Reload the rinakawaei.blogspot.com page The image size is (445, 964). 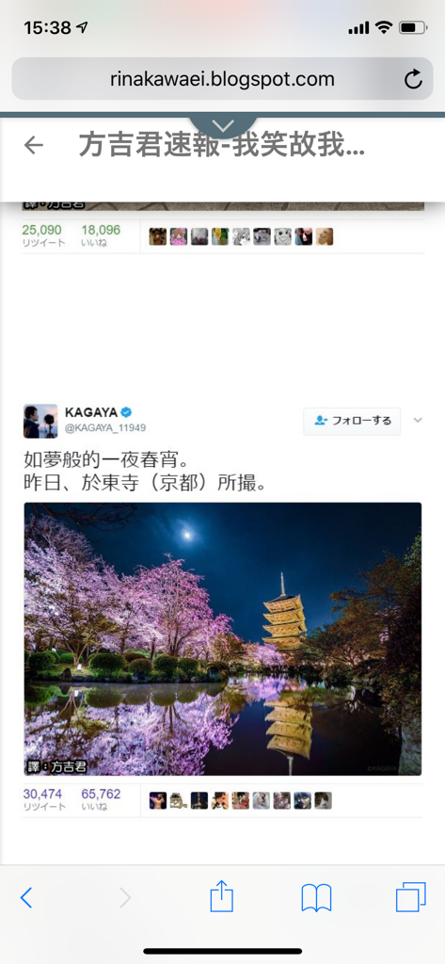(413, 79)
